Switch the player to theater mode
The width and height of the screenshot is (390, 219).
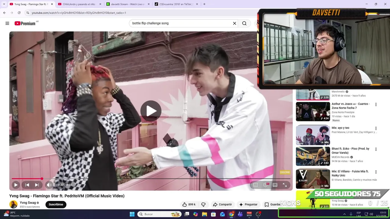(275, 185)
